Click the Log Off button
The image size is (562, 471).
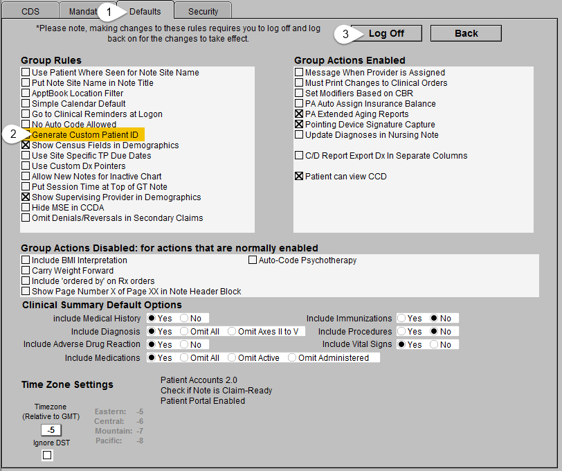coord(386,33)
